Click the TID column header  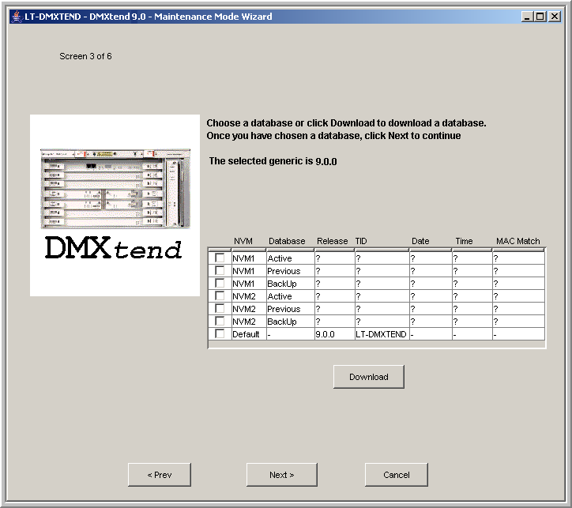point(361,241)
